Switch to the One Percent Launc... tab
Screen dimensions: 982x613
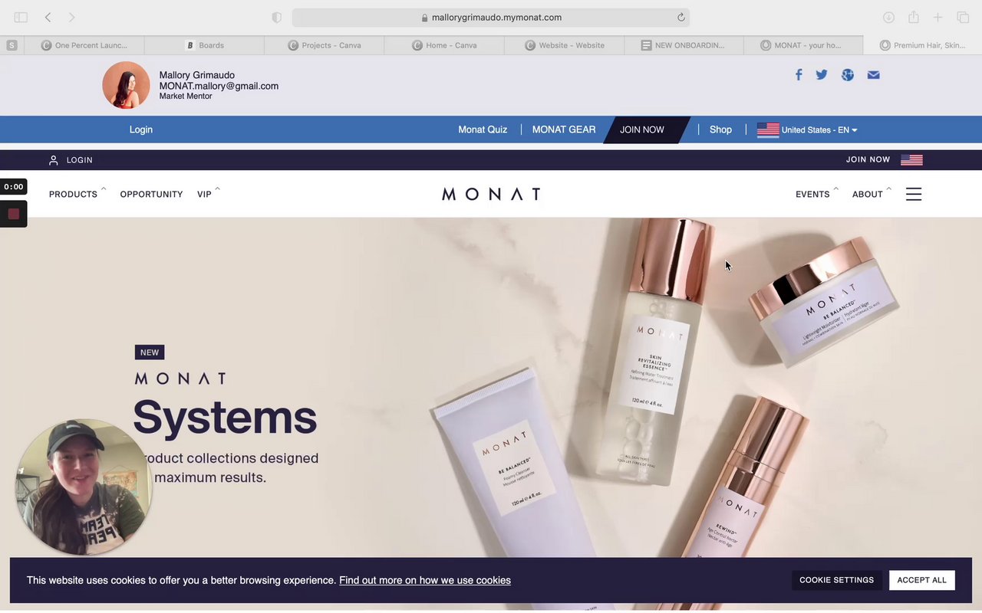pos(84,45)
